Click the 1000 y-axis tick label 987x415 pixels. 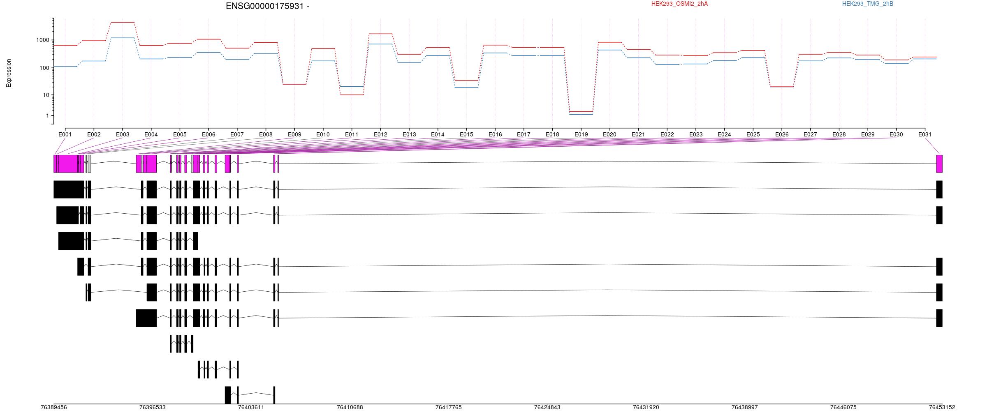[43, 40]
